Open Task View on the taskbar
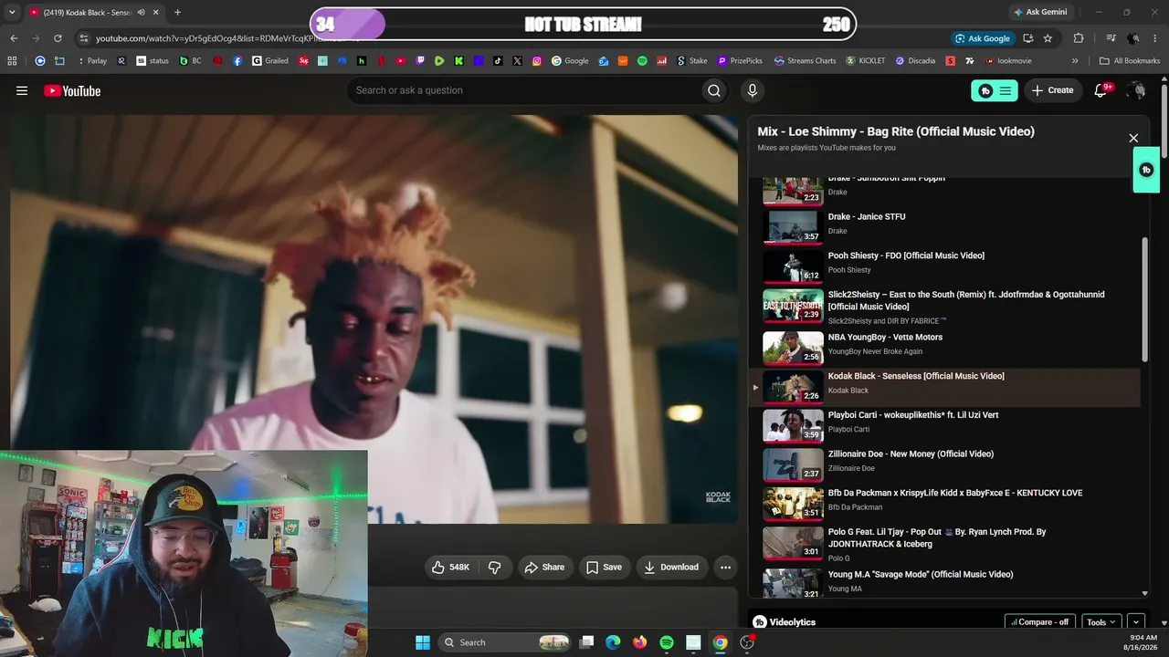 (586, 642)
